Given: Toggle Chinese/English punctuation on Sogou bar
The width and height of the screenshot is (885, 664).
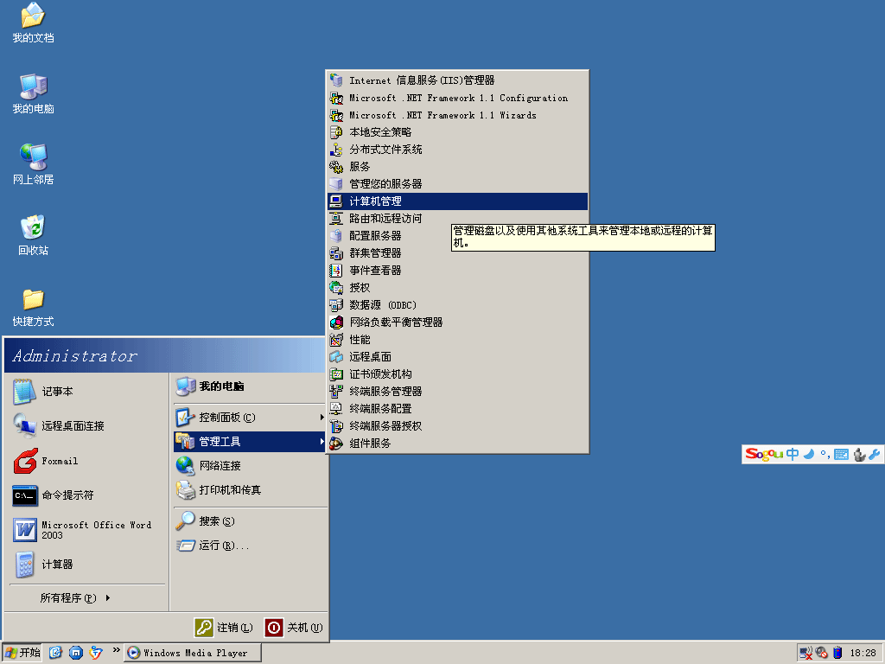Looking at the screenshot, I should pyautogui.click(x=825, y=456).
